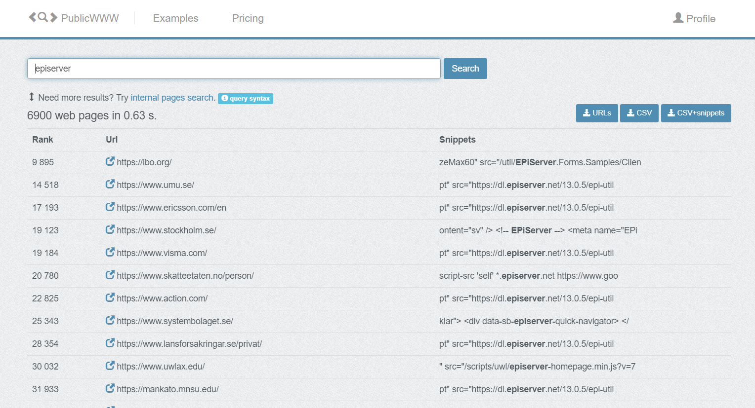Go to the Examples page

coord(175,18)
